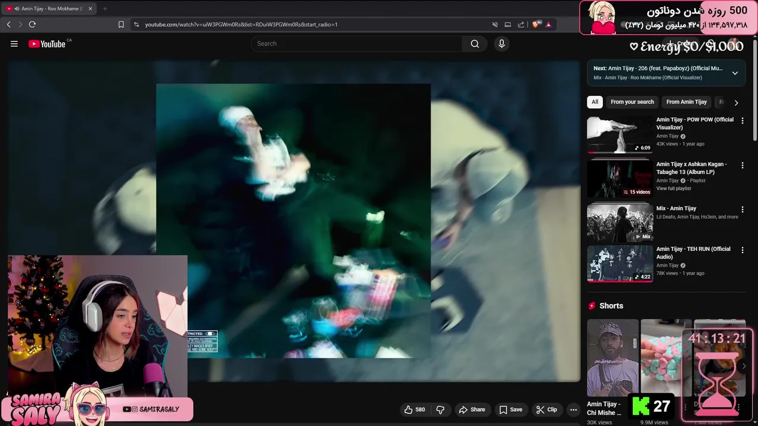Click Amin Tijay channel under TEH RUN

point(667,266)
